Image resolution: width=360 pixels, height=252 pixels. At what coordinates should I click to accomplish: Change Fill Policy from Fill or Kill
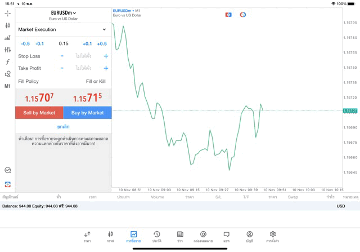point(96,81)
